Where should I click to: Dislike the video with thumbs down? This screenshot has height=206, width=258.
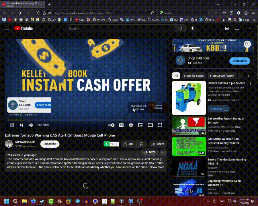coord(141,144)
